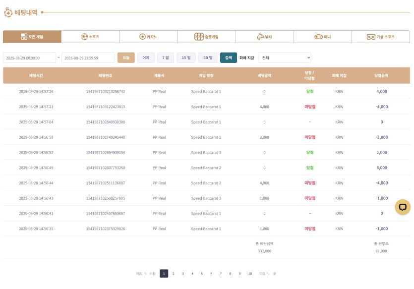Choose the 30 일 range button
Screen dimensions: 414x289
click(x=208, y=58)
